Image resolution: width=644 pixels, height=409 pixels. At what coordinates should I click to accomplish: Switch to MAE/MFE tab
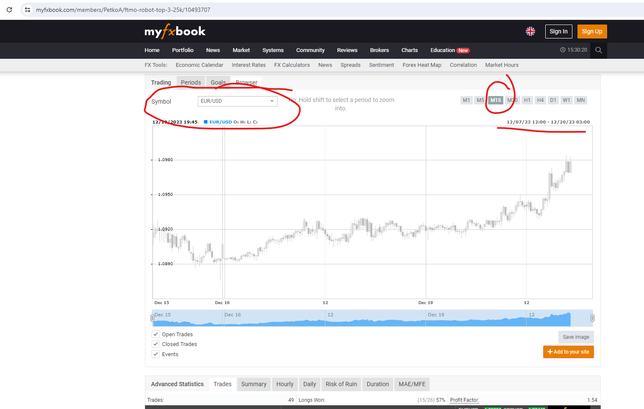[x=412, y=384]
